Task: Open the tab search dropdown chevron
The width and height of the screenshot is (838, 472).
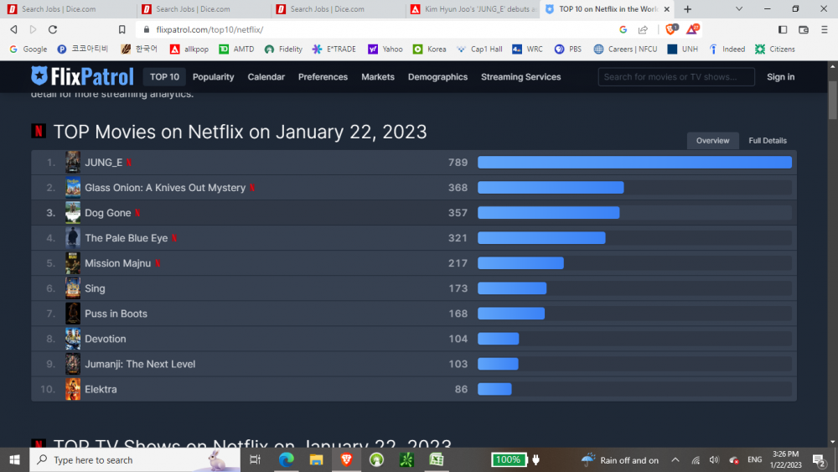Action: click(738, 9)
